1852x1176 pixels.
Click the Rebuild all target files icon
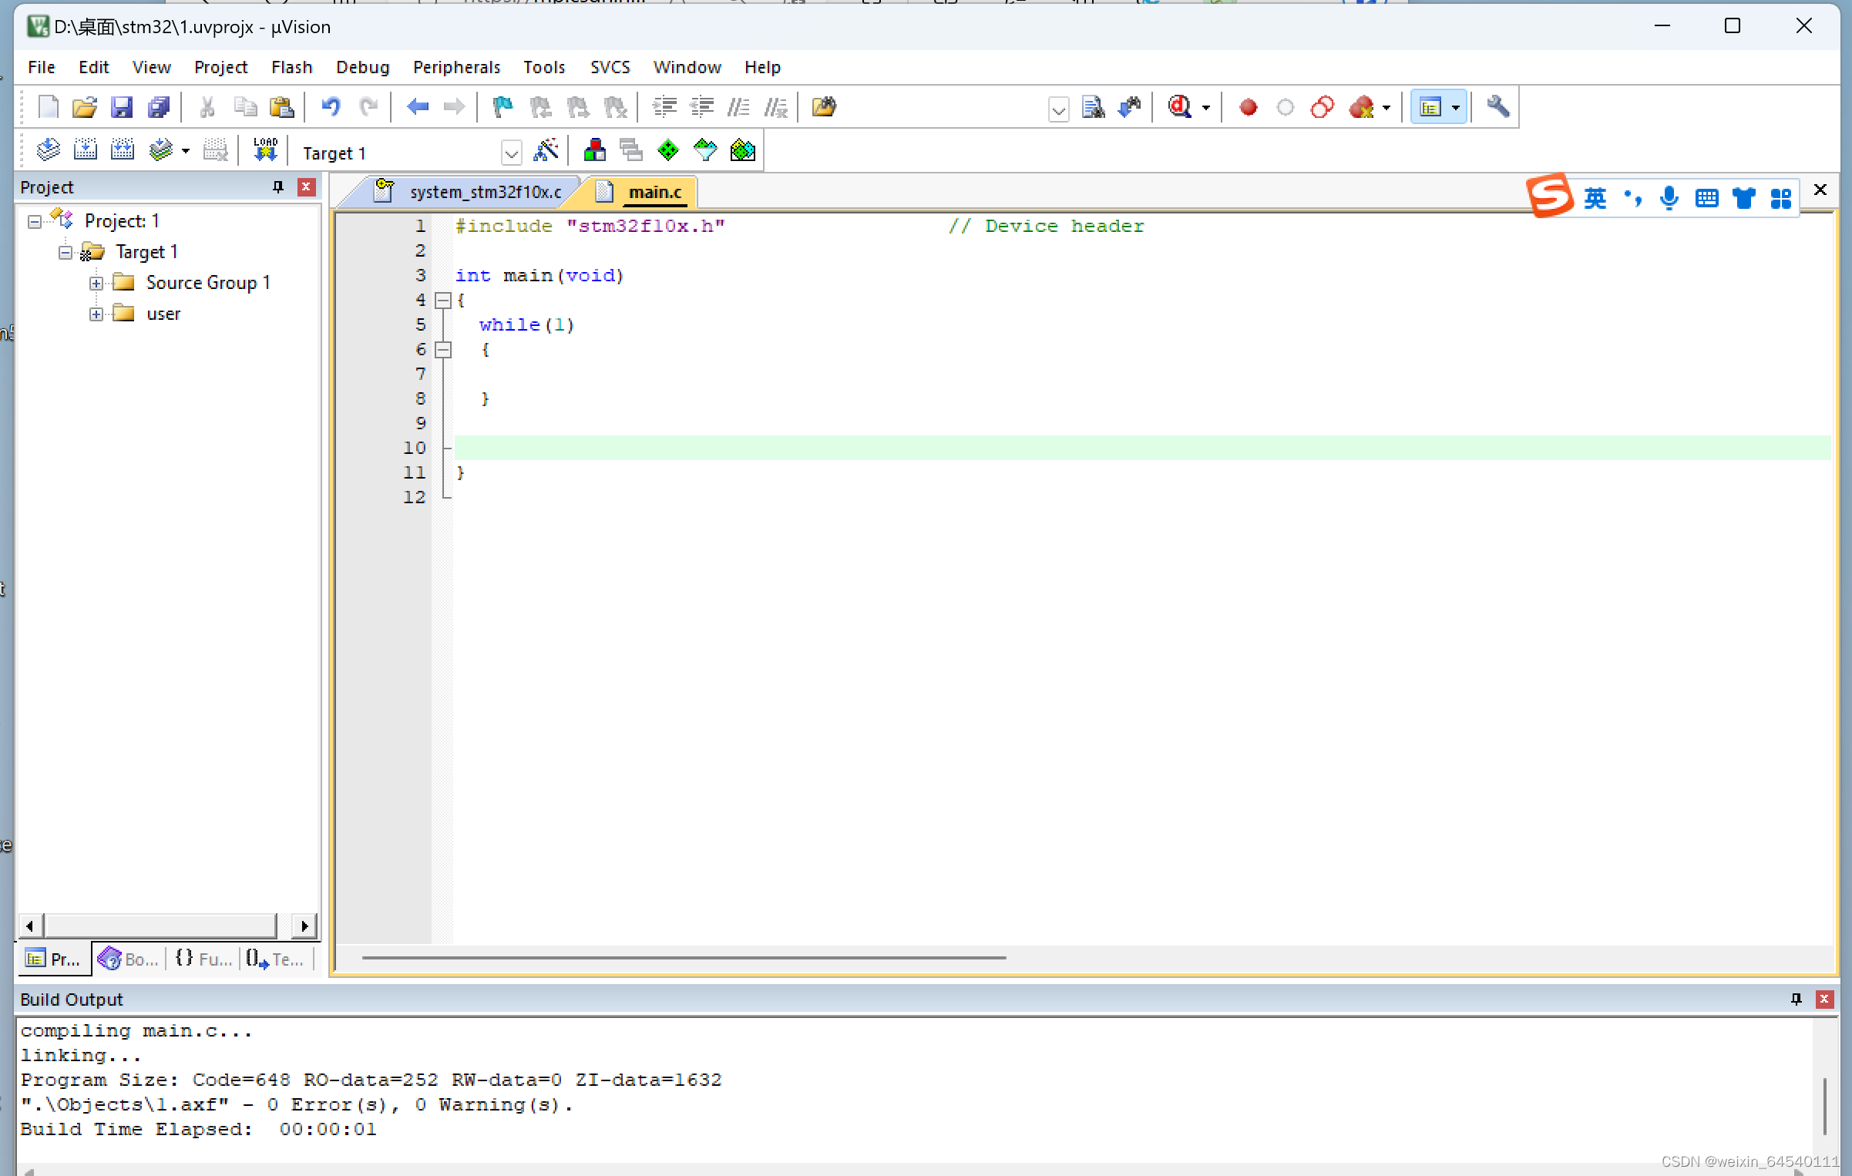[123, 149]
